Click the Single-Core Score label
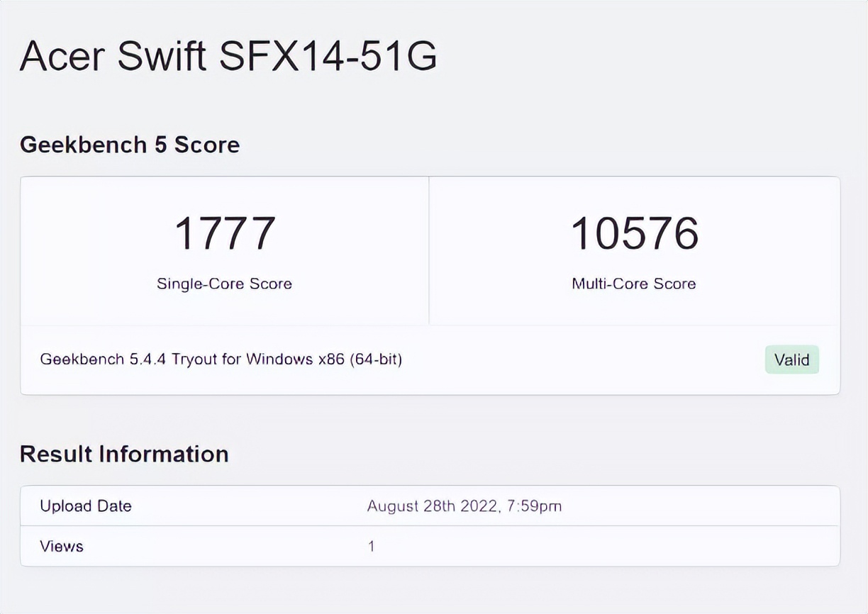Screen dimensions: 868x614 click(x=224, y=284)
